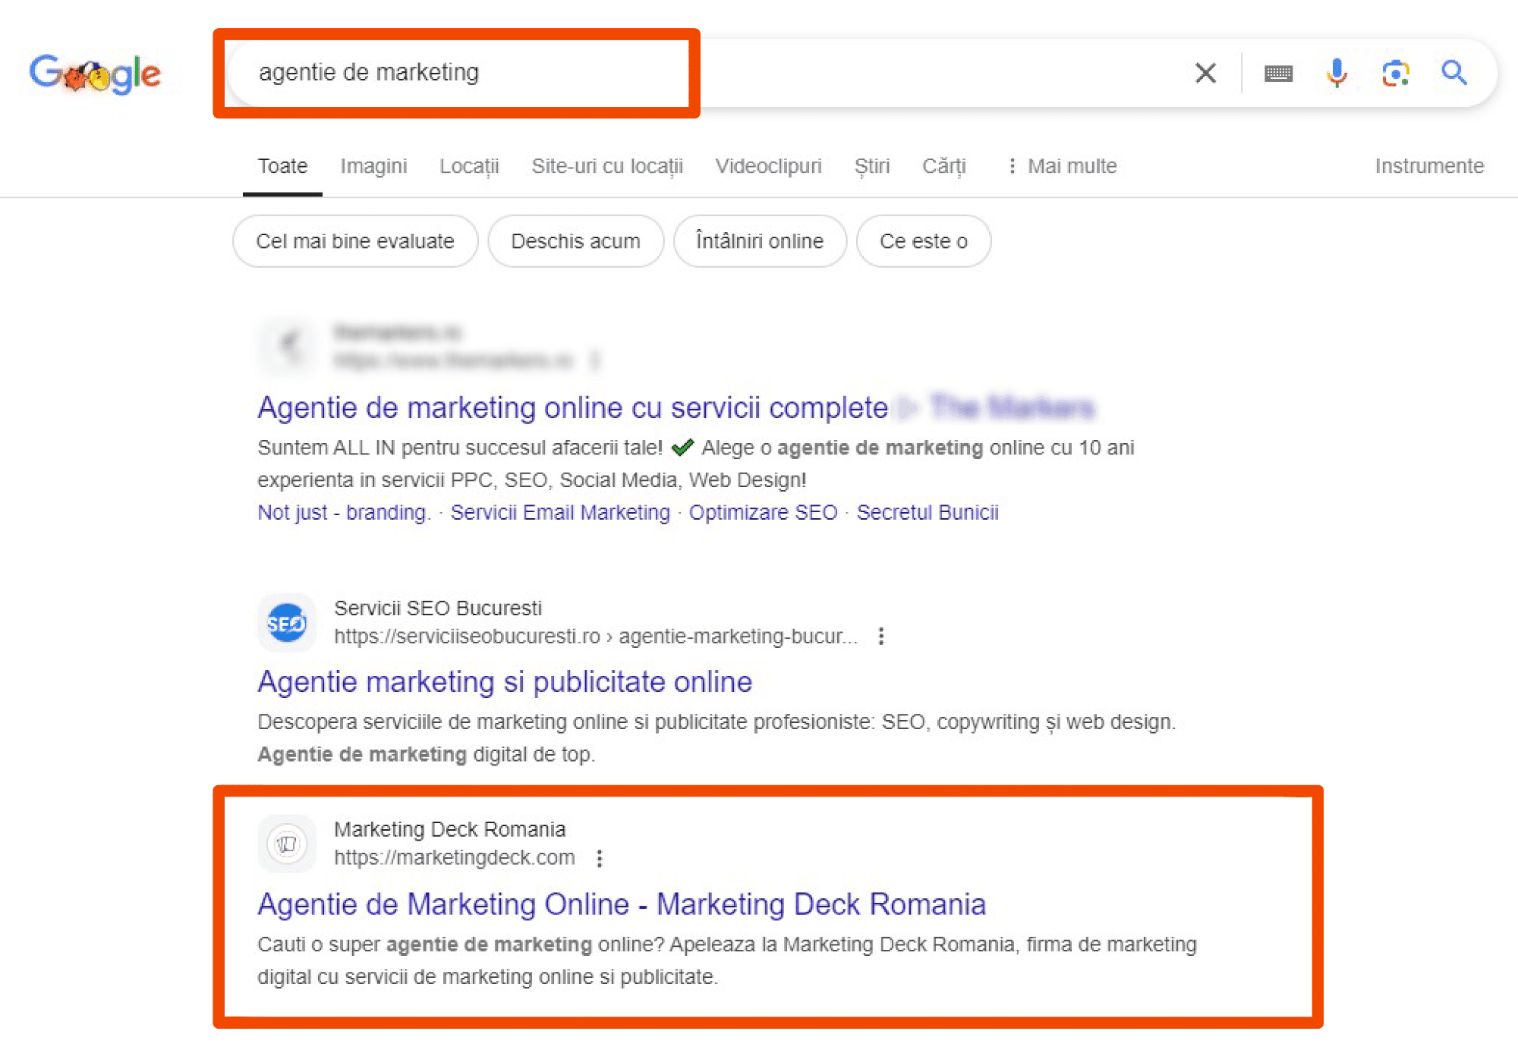Start voice search with the microphone icon
Screen dimensions: 1518x1050
1337,73
